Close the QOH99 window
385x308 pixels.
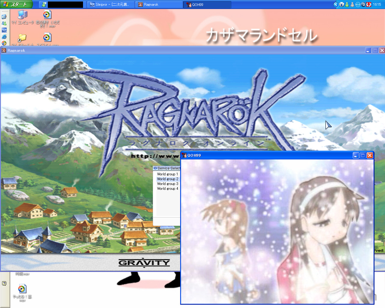click(x=370, y=155)
